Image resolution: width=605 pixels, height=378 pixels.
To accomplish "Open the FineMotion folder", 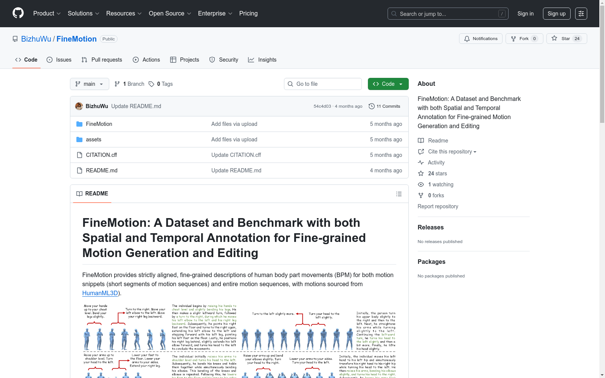I will point(99,124).
